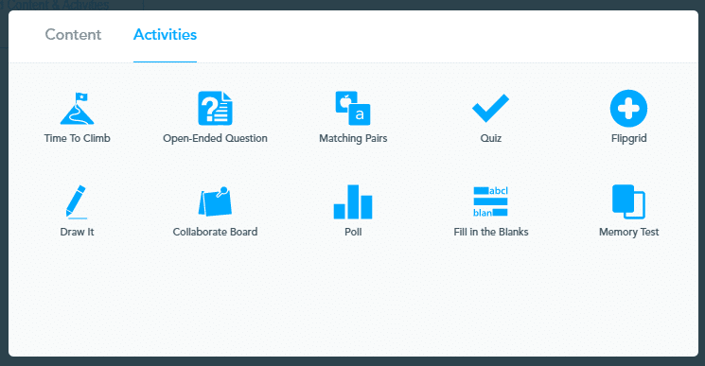The width and height of the screenshot is (705, 366).
Task: Pick the Fill in the Blanks icon
Action: [490, 201]
